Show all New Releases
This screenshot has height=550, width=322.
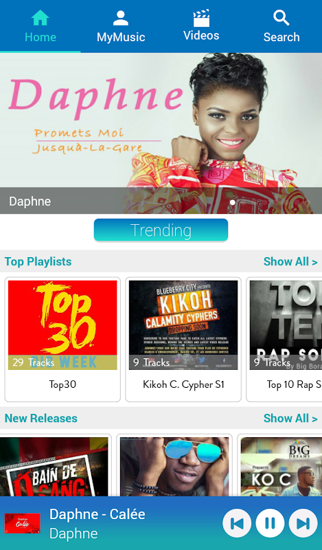click(x=290, y=418)
